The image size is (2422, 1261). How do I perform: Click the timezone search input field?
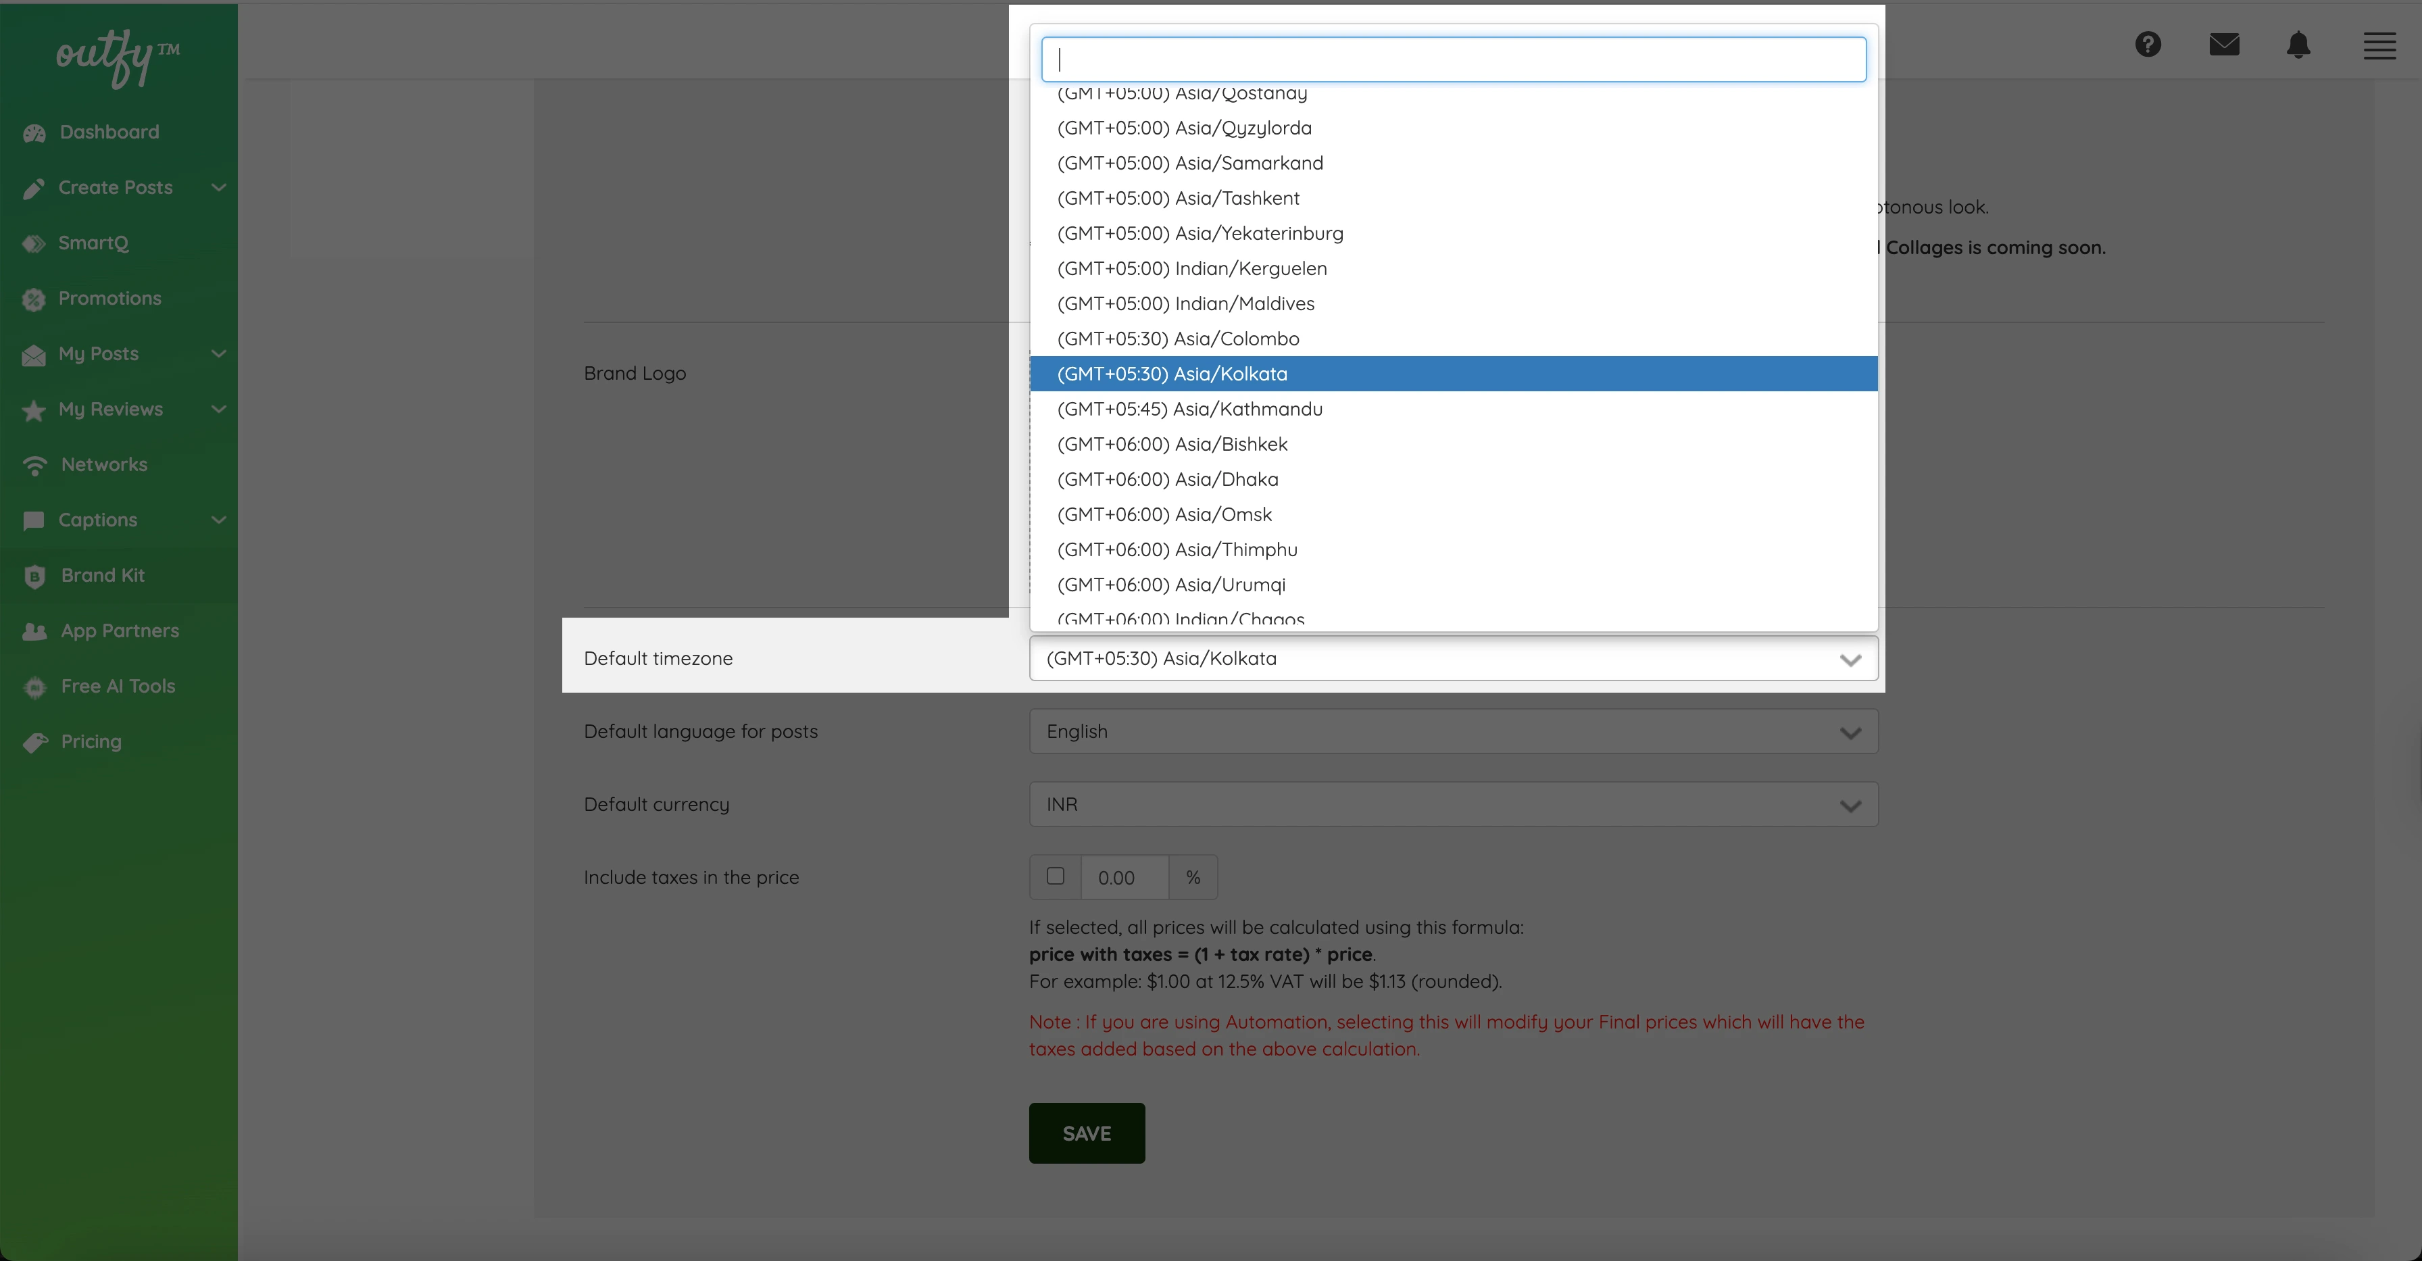pos(1453,59)
